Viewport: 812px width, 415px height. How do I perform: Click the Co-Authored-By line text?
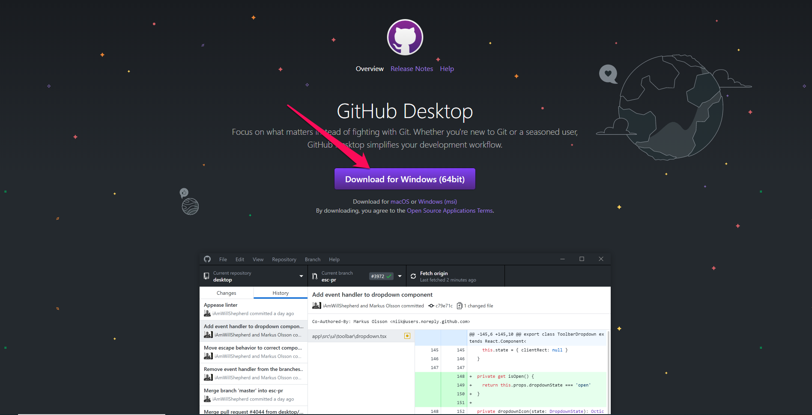point(391,322)
